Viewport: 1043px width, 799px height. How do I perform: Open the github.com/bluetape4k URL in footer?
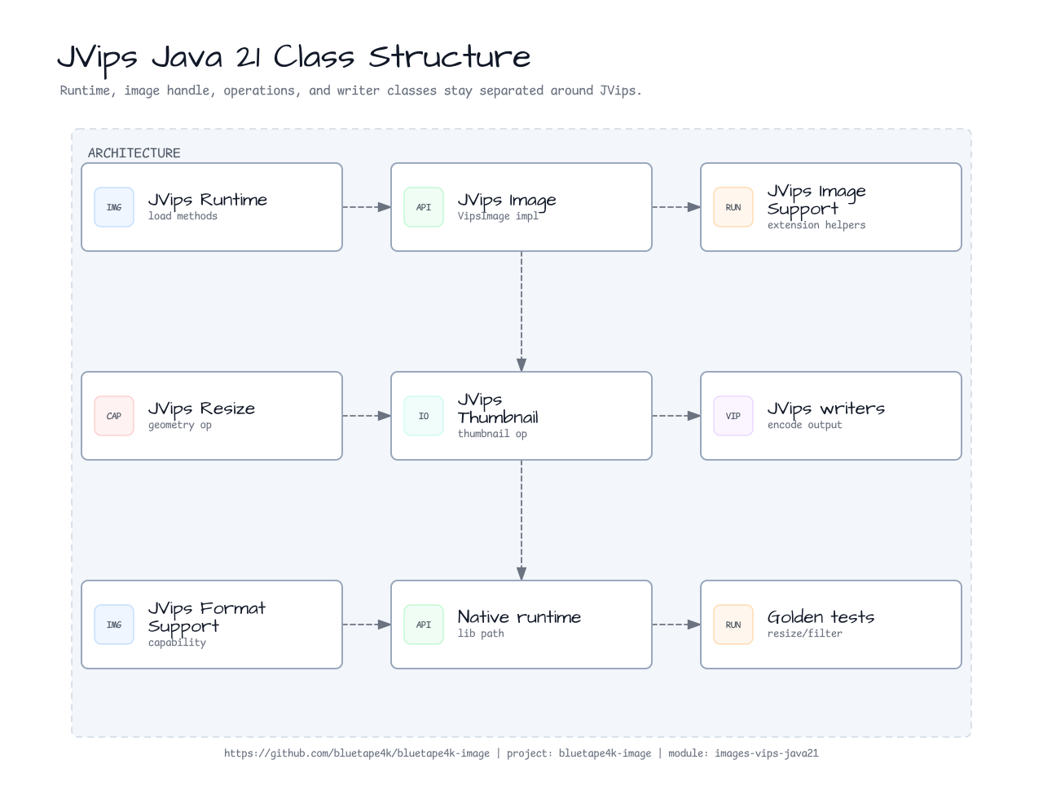point(357,753)
